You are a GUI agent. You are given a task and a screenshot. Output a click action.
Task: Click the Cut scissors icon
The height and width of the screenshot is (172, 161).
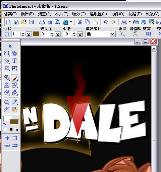80,22
